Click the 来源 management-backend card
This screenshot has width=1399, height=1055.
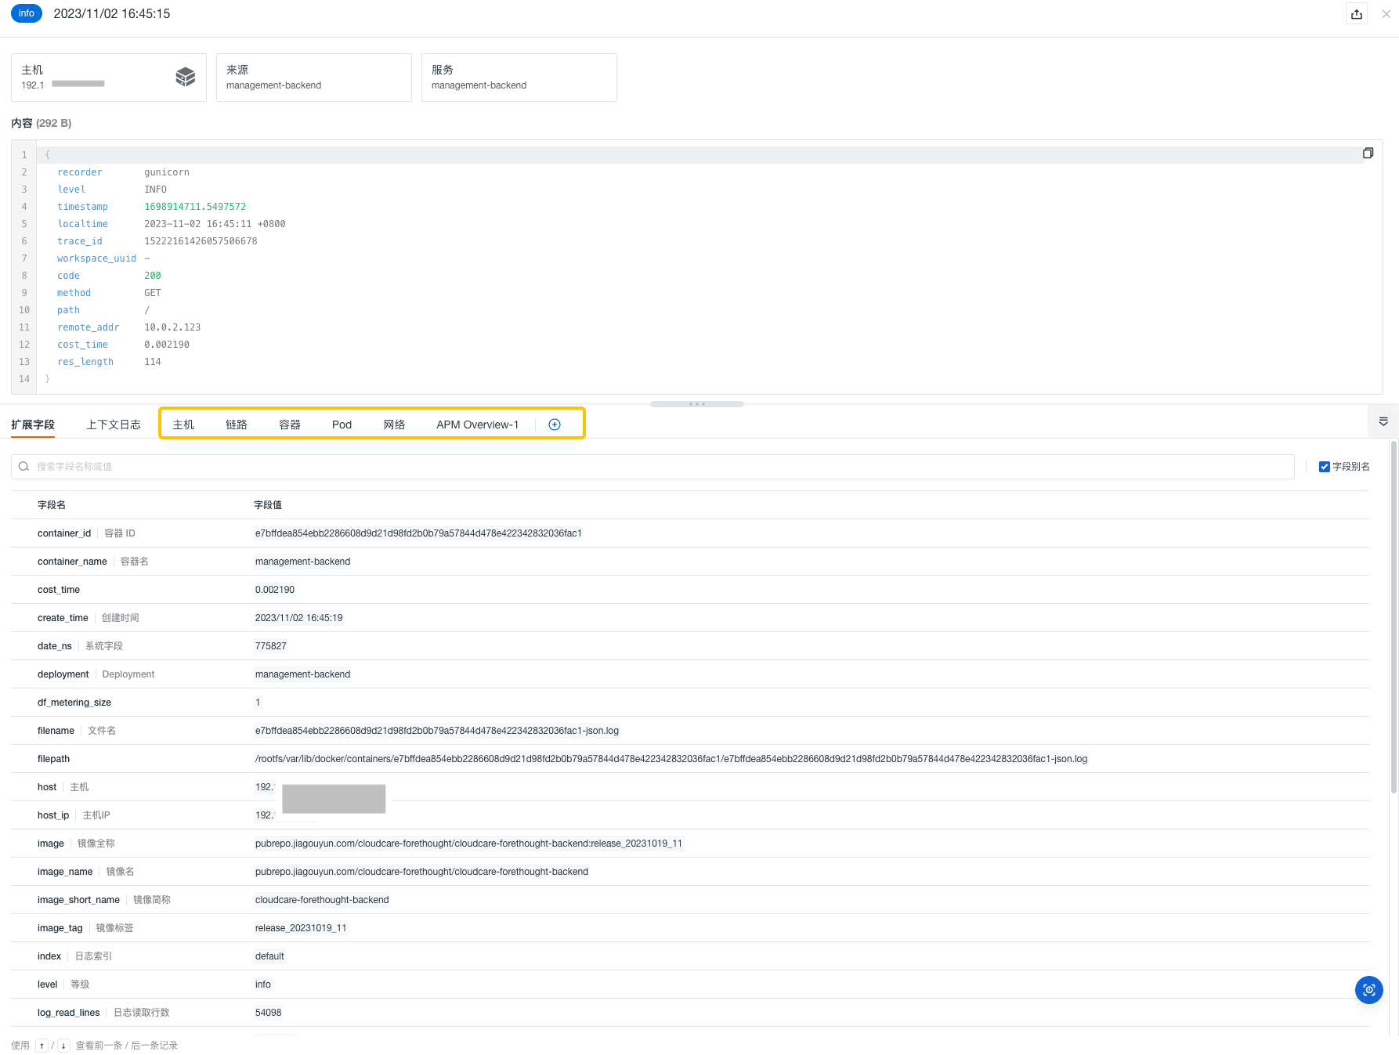tap(313, 78)
